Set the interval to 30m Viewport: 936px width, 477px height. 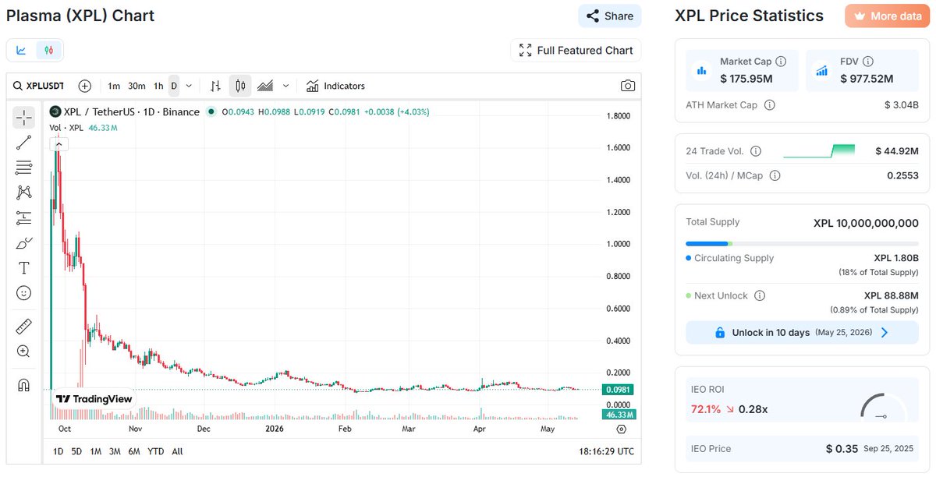point(136,86)
